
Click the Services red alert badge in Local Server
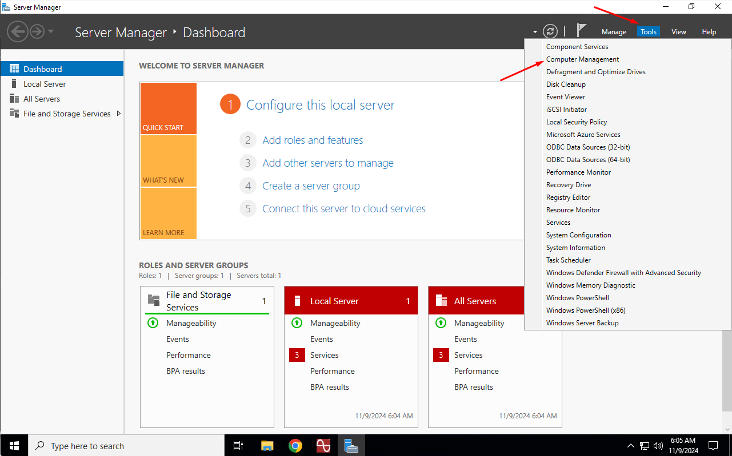point(297,355)
